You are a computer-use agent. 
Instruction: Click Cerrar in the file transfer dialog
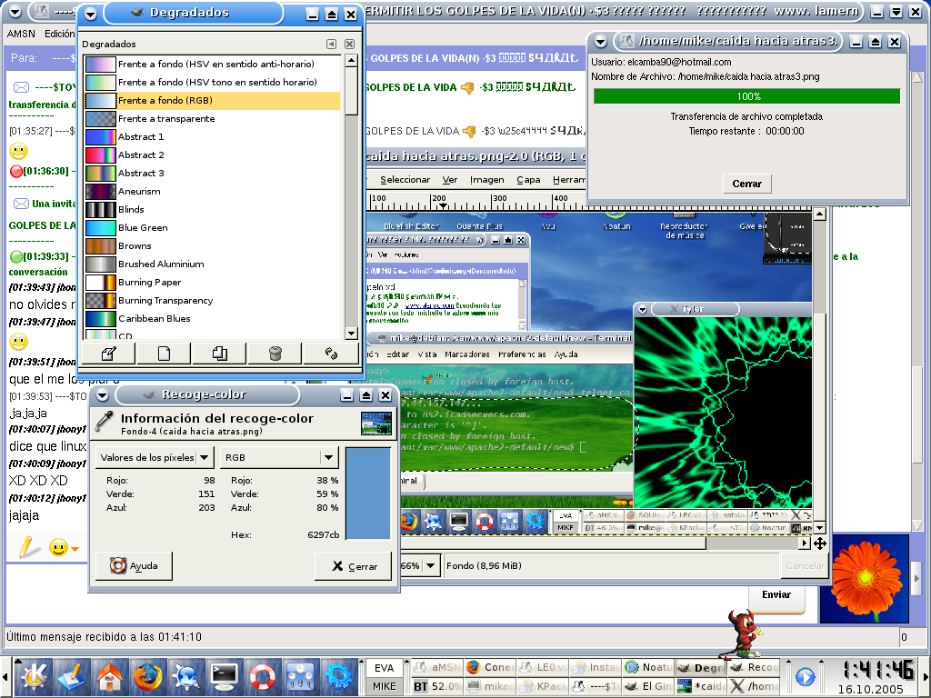pyautogui.click(x=747, y=184)
